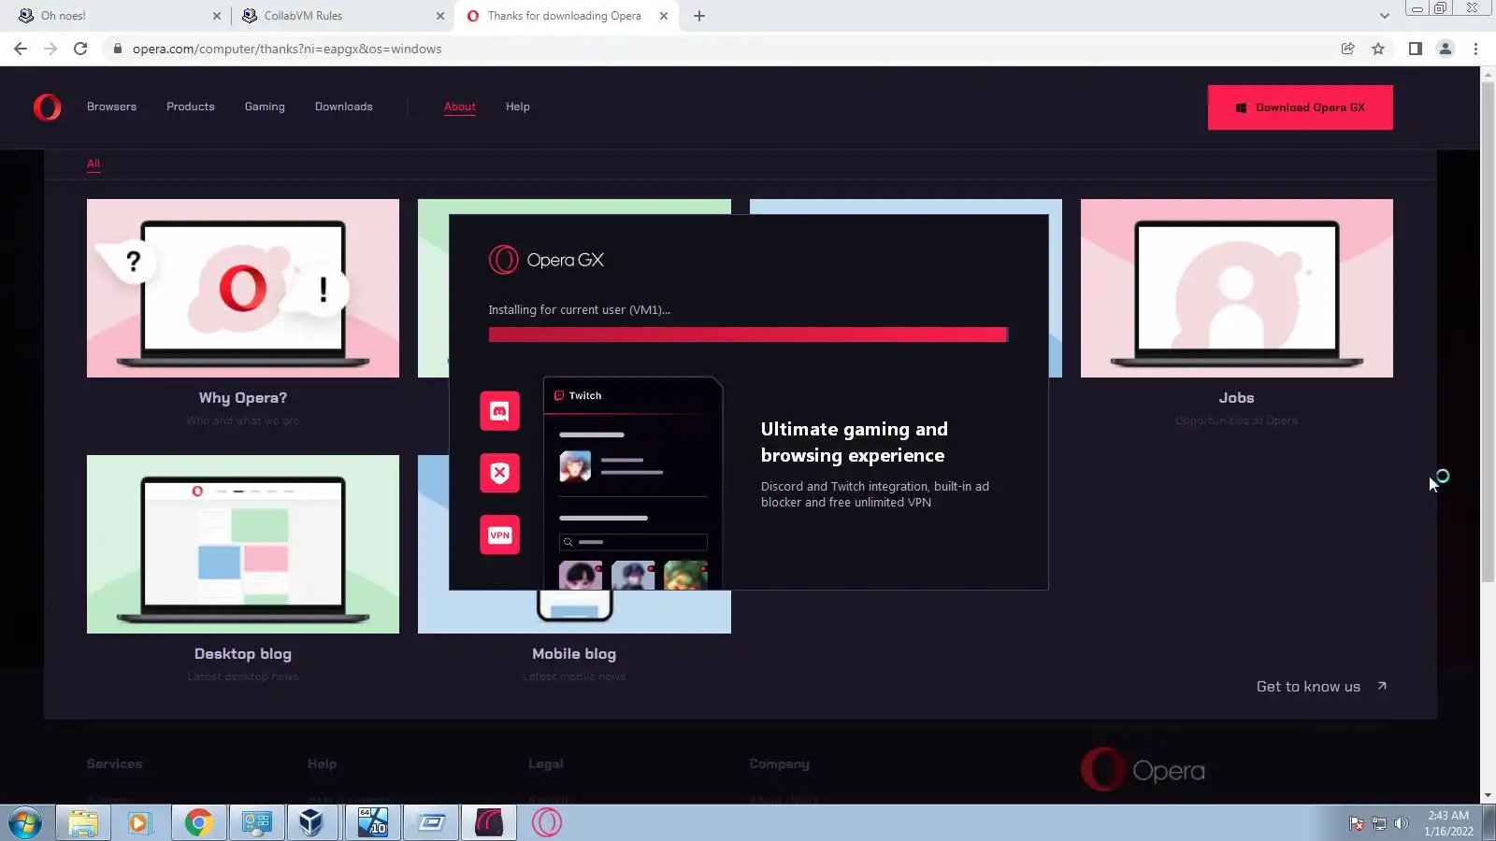Open the Chrome three-dot menu
The width and height of the screenshot is (1496, 841).
pyautogui.click(x=1476, y=49)
